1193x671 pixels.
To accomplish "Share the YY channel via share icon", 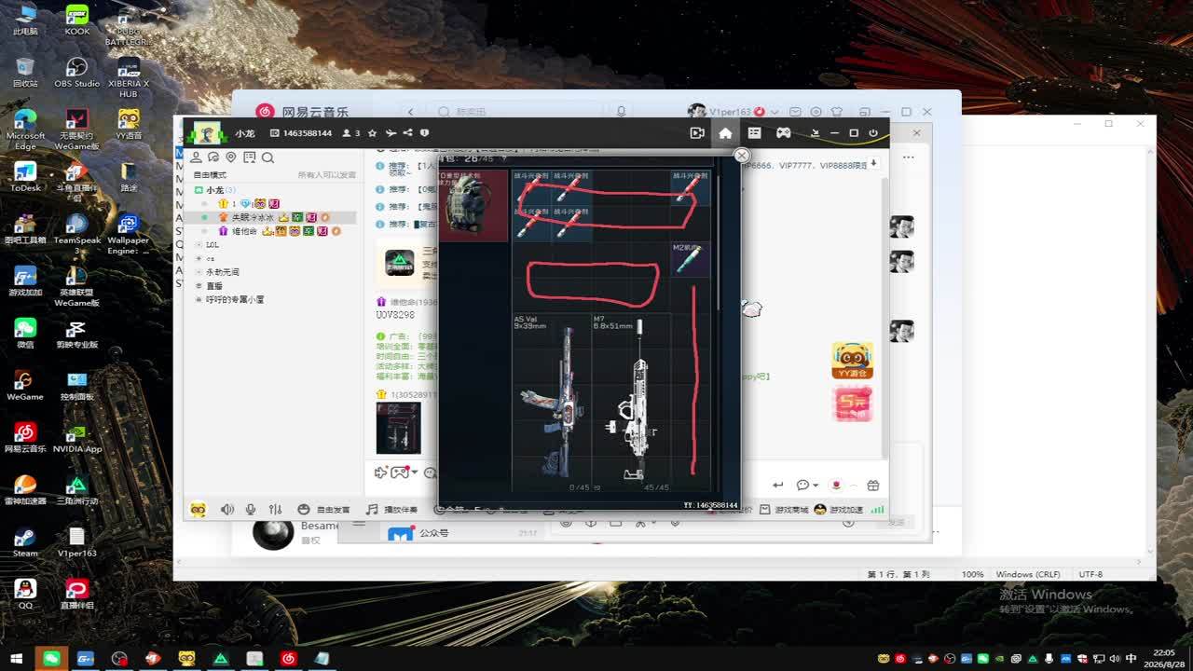I will [407, 133].
